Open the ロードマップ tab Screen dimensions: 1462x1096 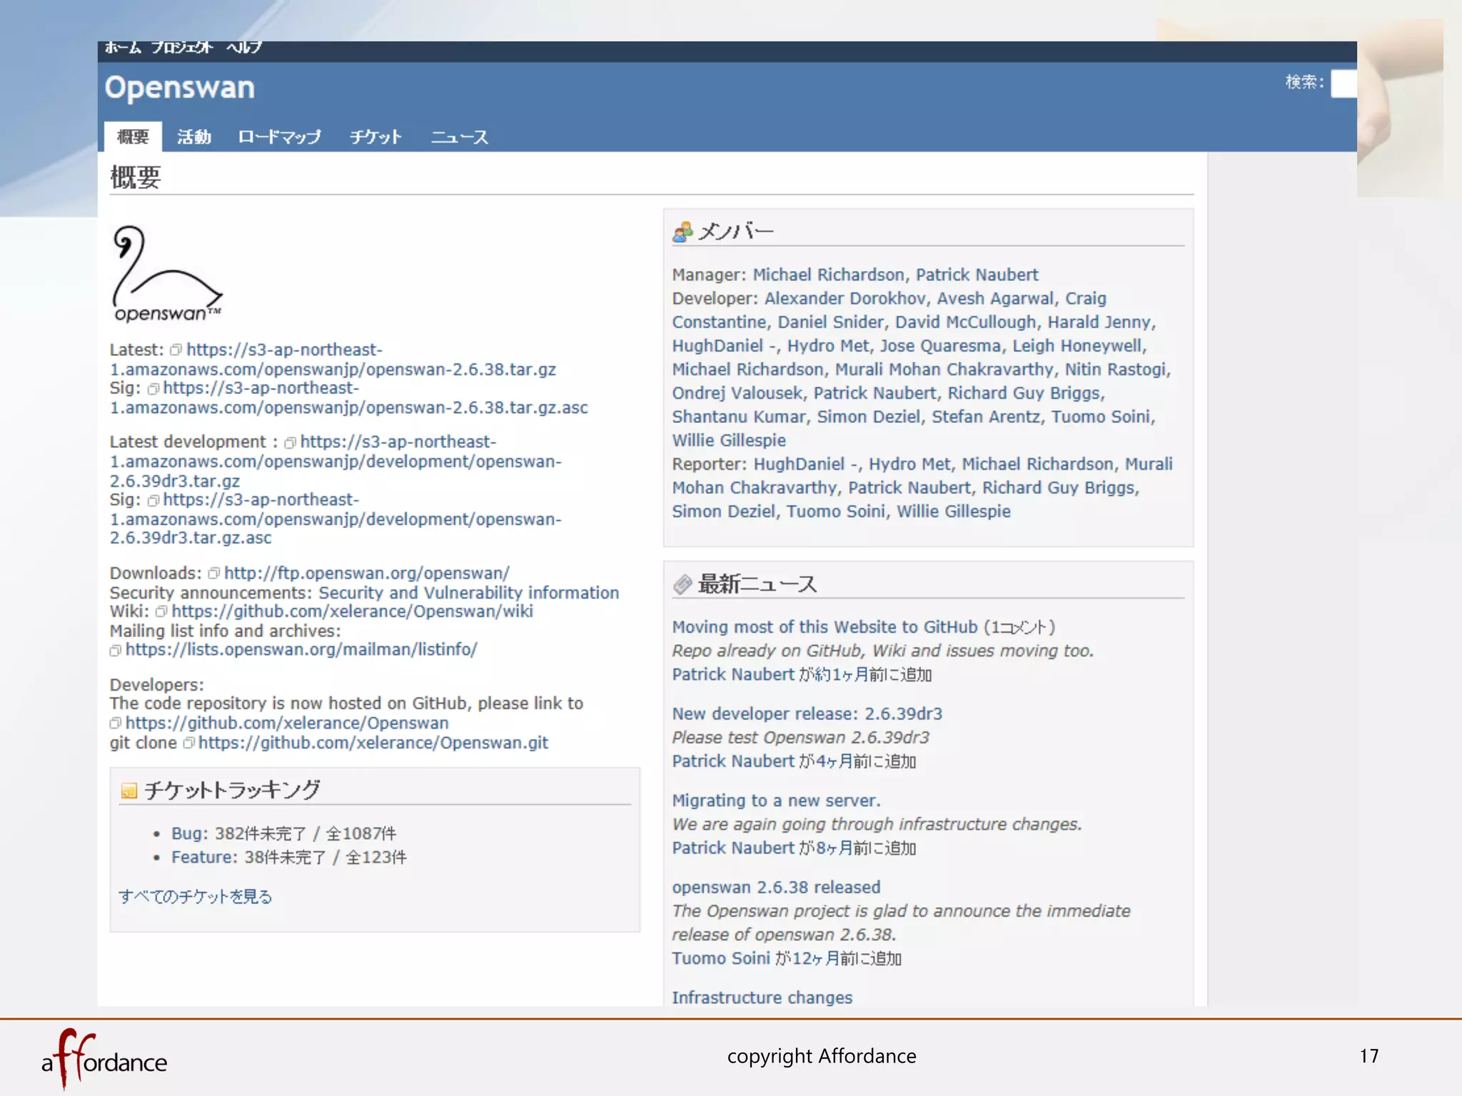coord(279,136)
